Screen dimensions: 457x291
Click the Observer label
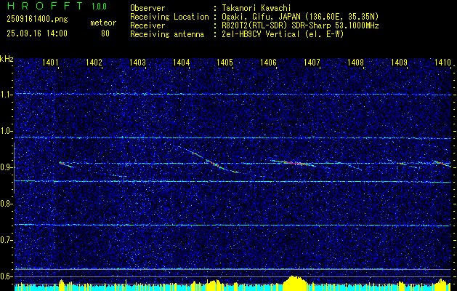point(147,8)
